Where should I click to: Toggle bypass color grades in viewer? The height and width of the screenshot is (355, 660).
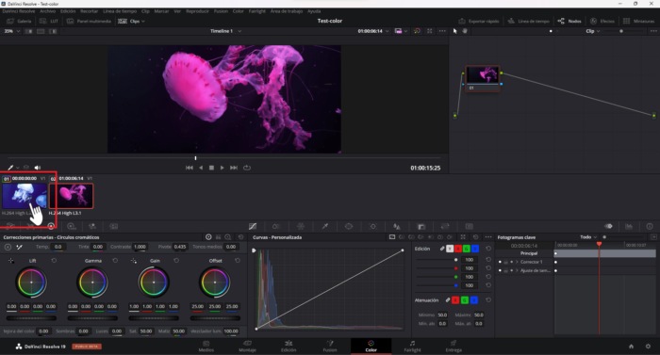pyautogui.click(x=417, y=31)
